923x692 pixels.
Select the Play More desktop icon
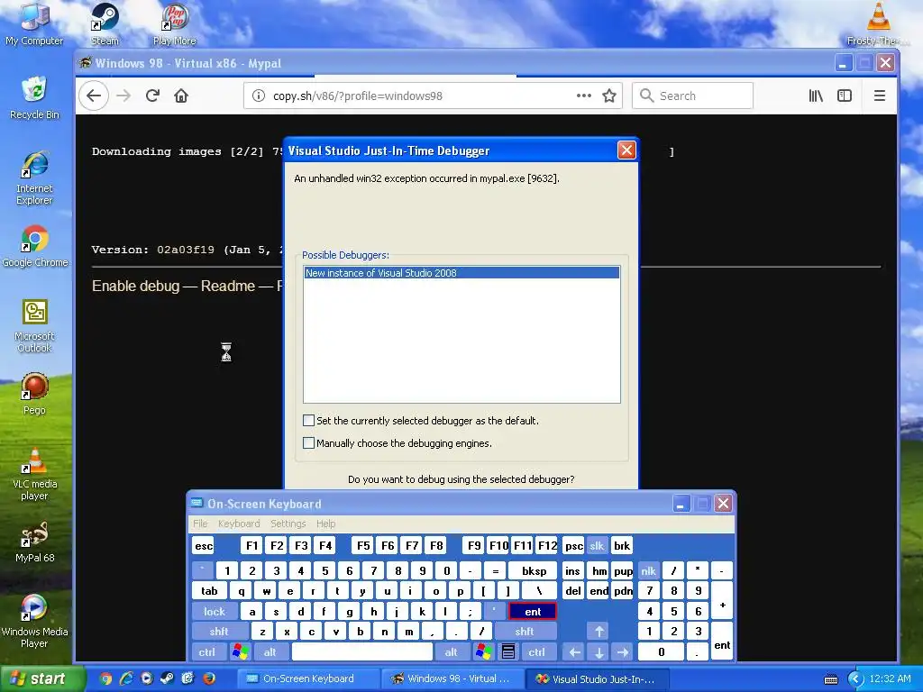pos(174,24)
